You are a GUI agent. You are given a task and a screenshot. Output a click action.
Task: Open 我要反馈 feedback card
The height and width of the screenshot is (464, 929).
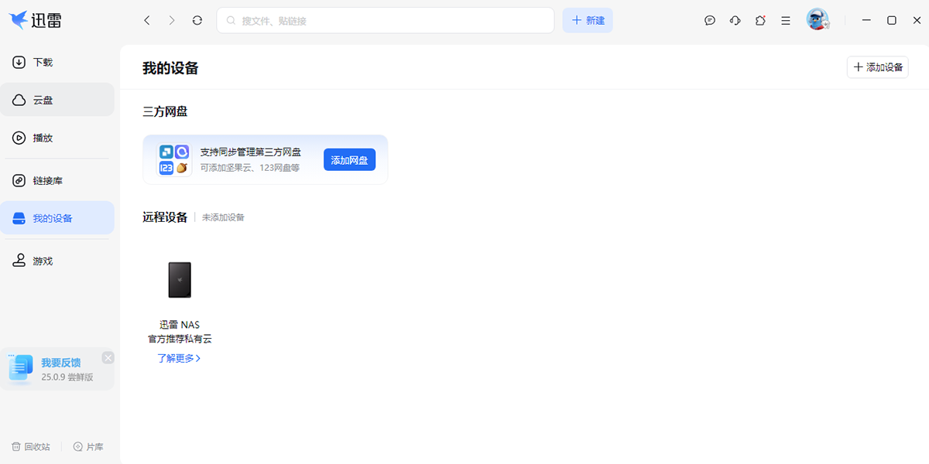pos(57,369)
